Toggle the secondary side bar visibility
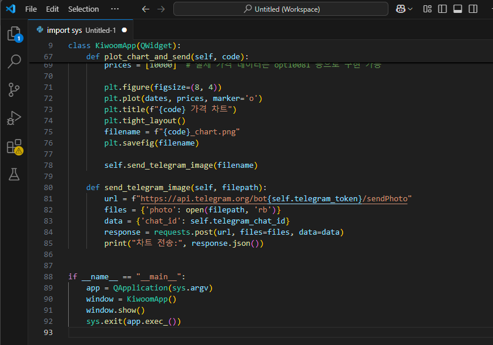The height and width of the screenshot is (345, 493). [x=472, y=9]
